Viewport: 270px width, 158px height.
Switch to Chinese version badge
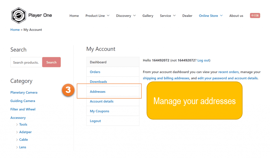pyautogui.click(x=255, y=16)
